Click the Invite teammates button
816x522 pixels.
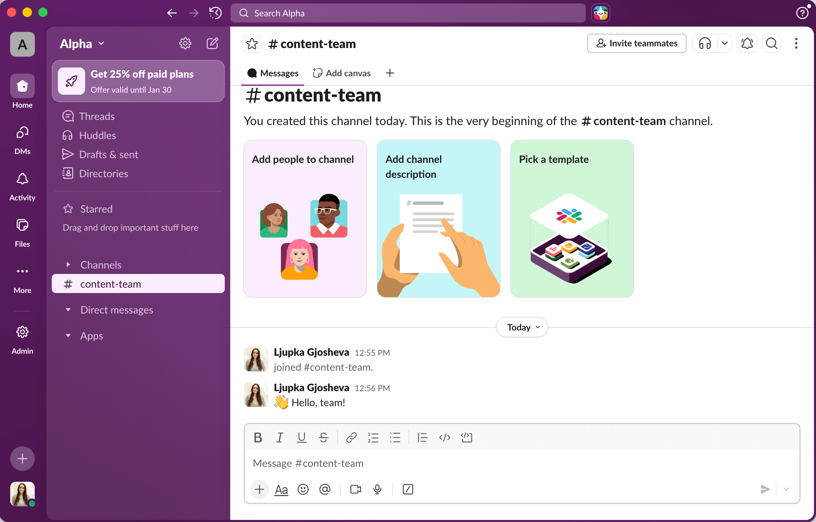[637, 43]
